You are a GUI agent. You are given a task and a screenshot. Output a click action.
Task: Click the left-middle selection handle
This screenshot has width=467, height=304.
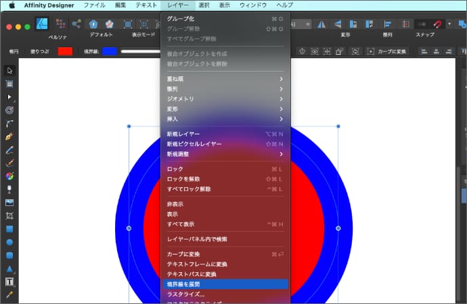click(x=129, y=228)
